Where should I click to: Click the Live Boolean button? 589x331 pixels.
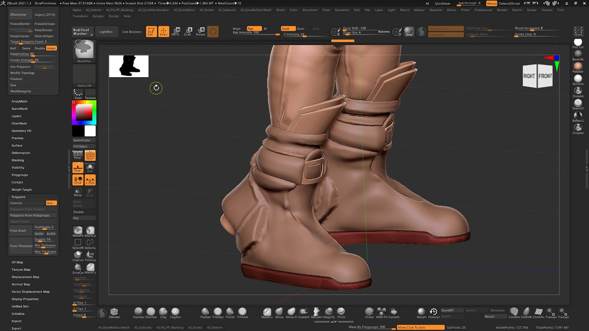pos(132,32)
